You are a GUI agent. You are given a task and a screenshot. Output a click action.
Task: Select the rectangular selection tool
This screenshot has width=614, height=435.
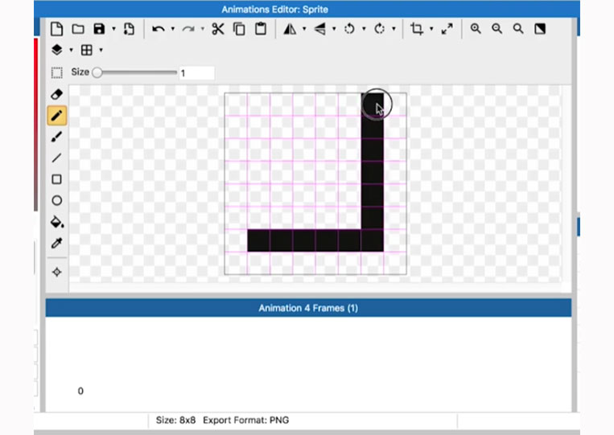pos(57,72)
